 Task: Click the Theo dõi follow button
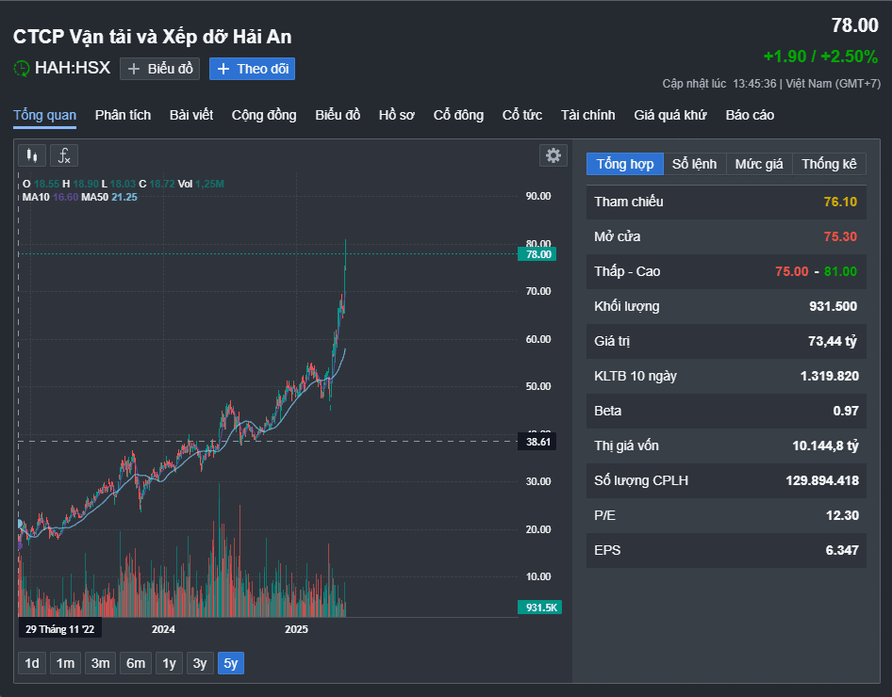[252, 69]
